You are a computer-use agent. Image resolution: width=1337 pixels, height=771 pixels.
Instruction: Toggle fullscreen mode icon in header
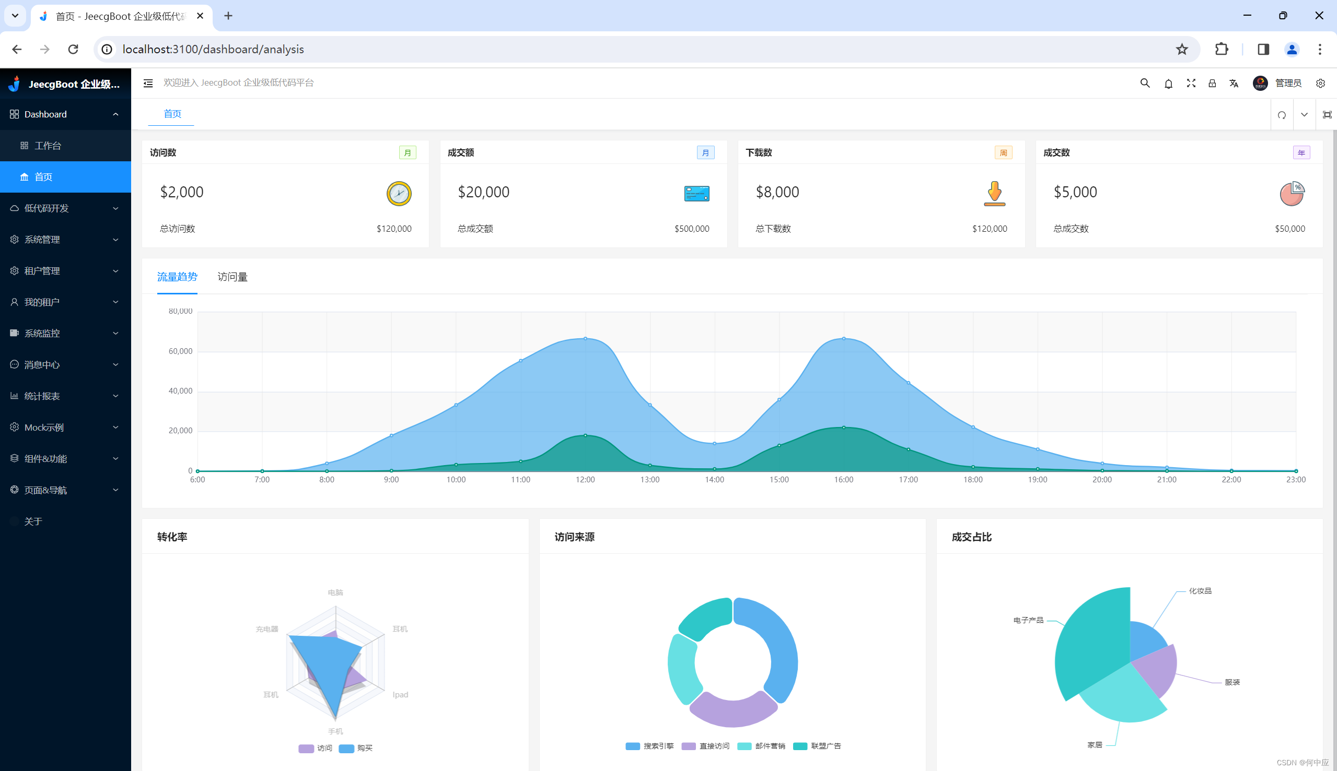point(1191,83)
